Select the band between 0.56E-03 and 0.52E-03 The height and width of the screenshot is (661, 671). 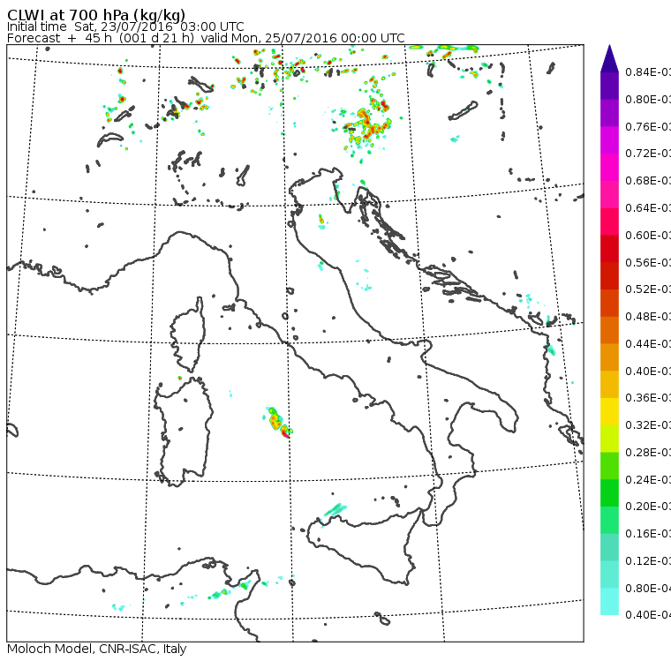609,276
